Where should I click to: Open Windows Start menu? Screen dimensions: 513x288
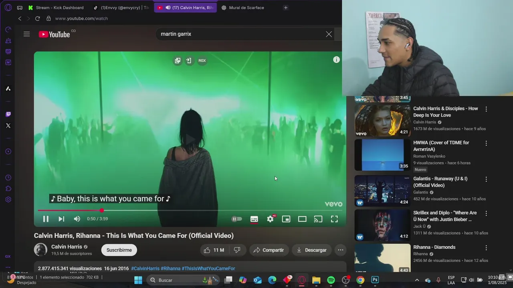tap(138, 280)
